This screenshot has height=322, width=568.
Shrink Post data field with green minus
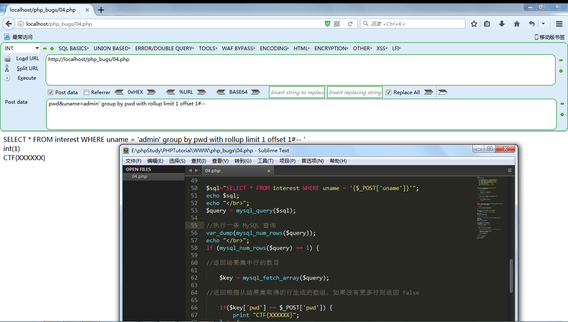tap(562, 104)
